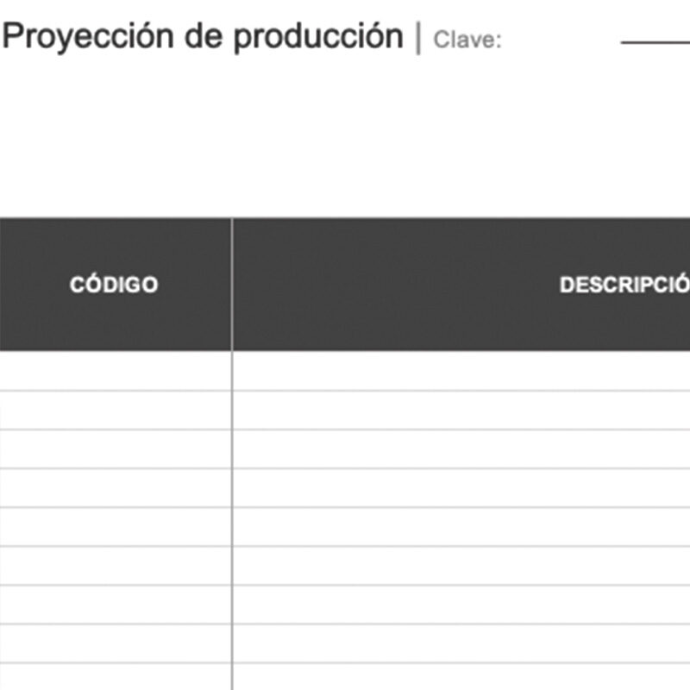This screenshot has width=690, height=690.
Task: Click the second empty CÓDIGO cell
Action: [x=115, y=410]
